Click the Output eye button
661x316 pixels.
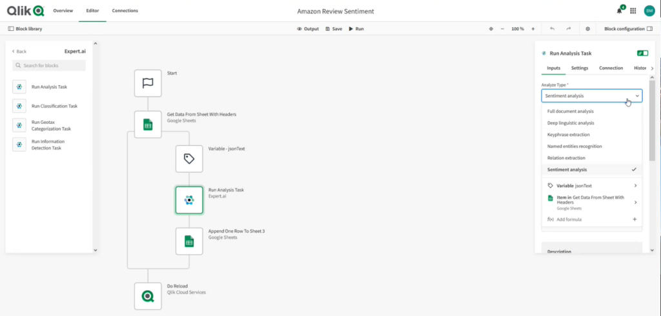click(308, 28)
